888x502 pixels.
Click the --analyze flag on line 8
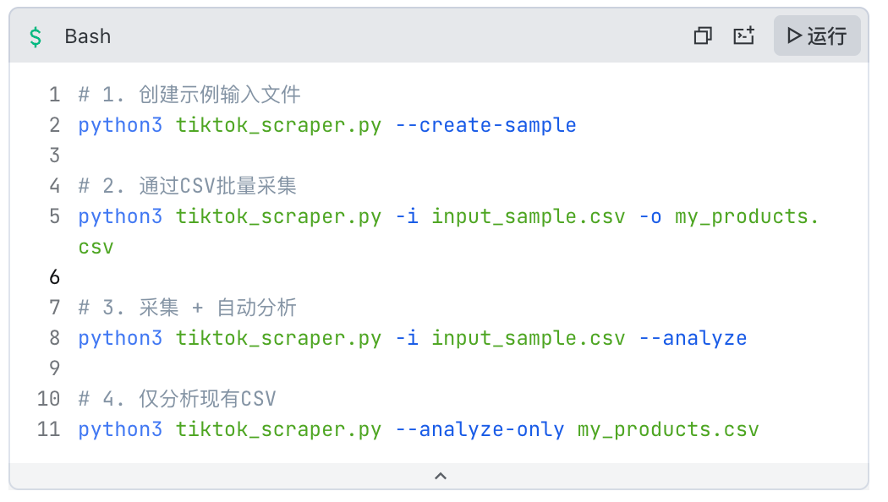(x=693, y=338)
